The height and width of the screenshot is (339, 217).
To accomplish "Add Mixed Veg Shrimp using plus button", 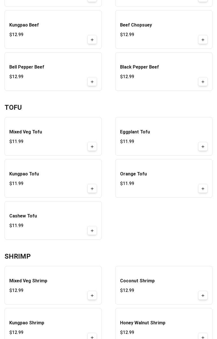I will [x=92, y=296].
